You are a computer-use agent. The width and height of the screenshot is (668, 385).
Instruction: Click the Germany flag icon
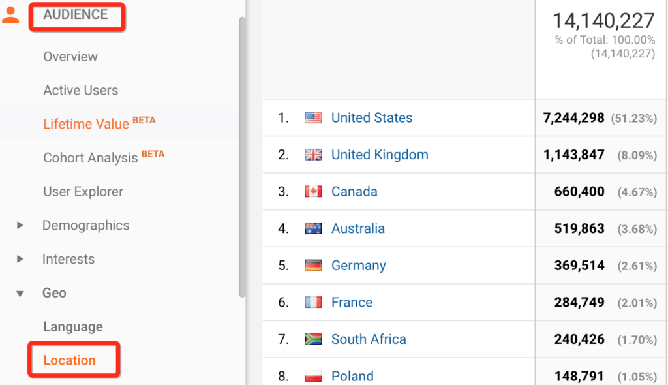click(x=313, y=265)
